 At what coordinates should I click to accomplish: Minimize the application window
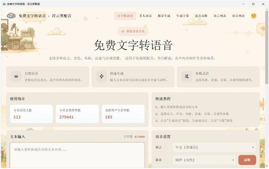point(243,4)
